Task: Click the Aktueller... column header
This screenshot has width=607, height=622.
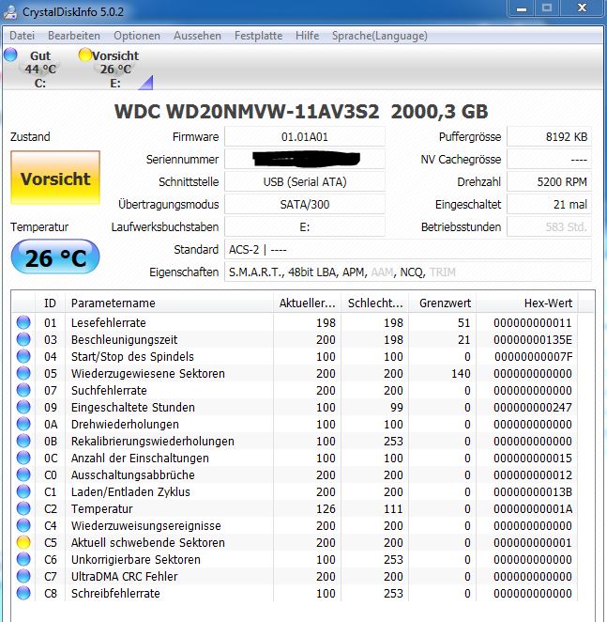Action: click(x=307, y=303)
